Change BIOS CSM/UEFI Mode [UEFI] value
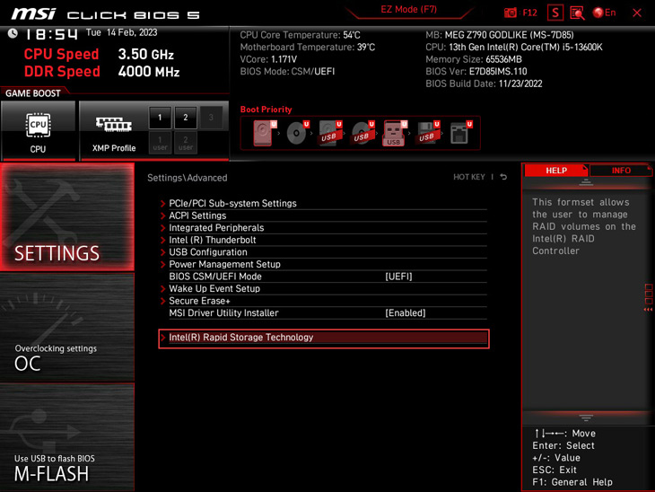 point(398,277)
